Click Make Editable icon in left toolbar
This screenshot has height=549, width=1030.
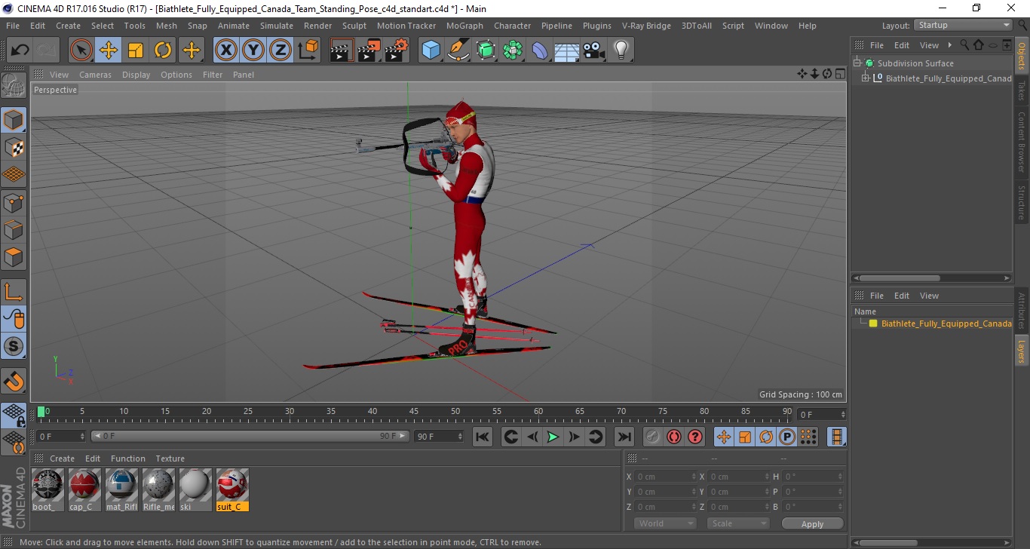pyautogui.click(x=14, y=85)
